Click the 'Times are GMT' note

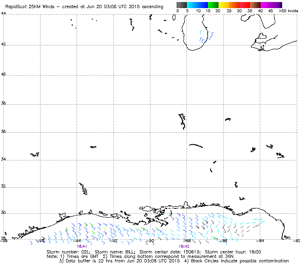(82, 256)
